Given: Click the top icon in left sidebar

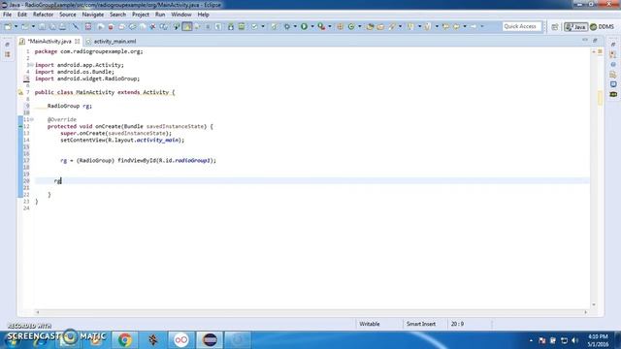Looking at the screenshot, I should [x=8, y=45].
